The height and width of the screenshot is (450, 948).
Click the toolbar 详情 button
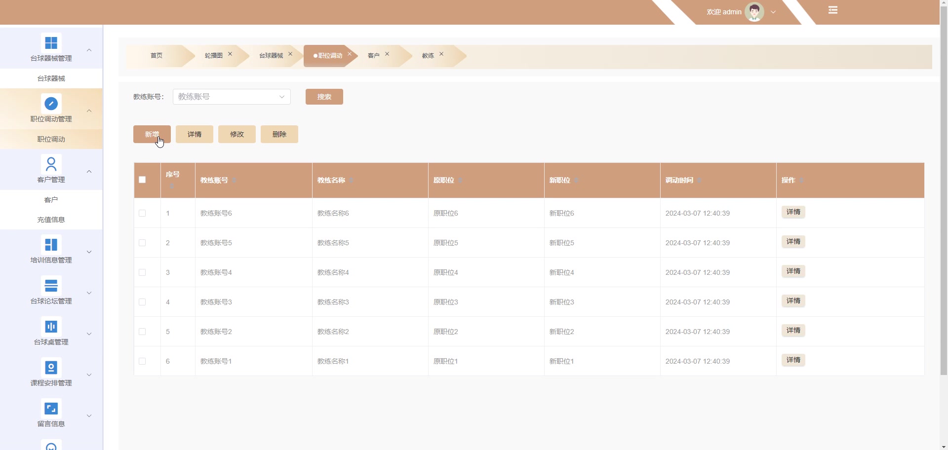coord(195,134)
